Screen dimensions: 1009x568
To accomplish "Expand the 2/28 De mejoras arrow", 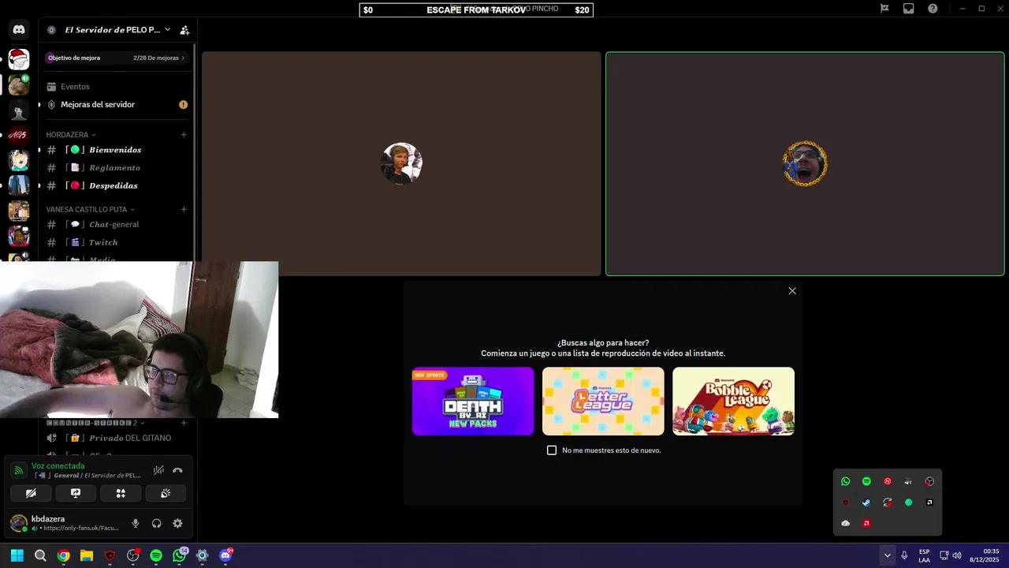I will click(183, 58).
